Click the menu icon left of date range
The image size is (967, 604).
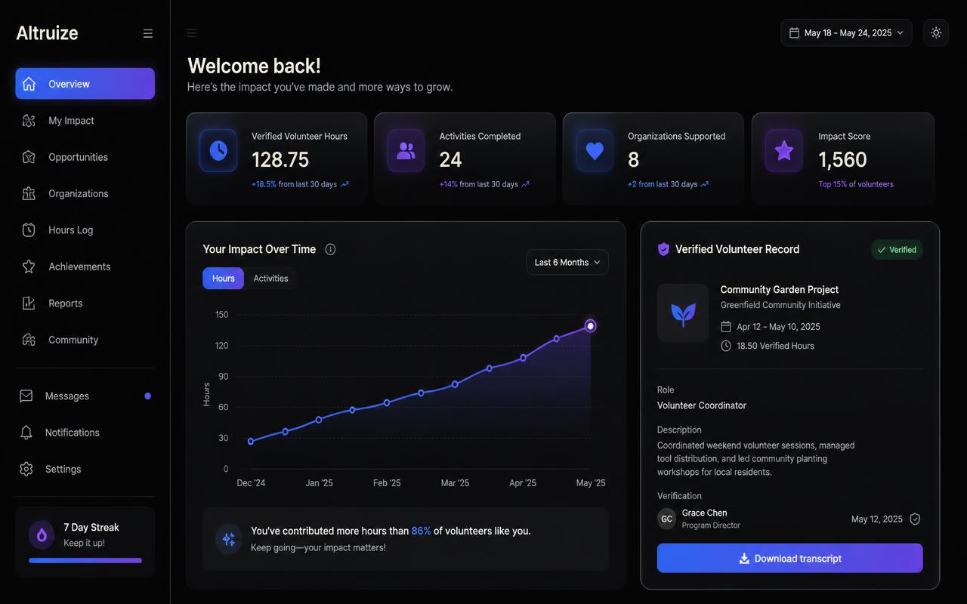click(192, 32)
